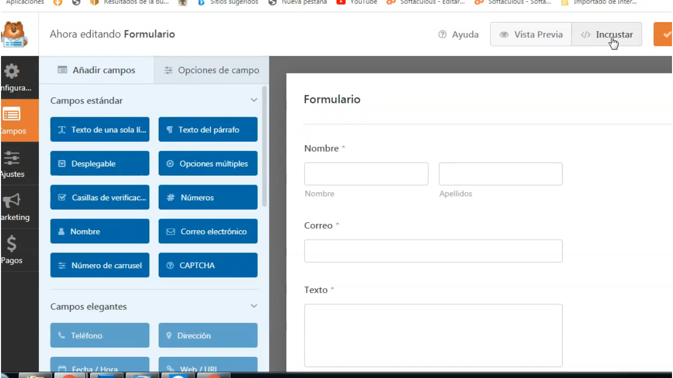Add a Teléfono field
Viewport: 673px width, 378px height.
click(100, 335)
